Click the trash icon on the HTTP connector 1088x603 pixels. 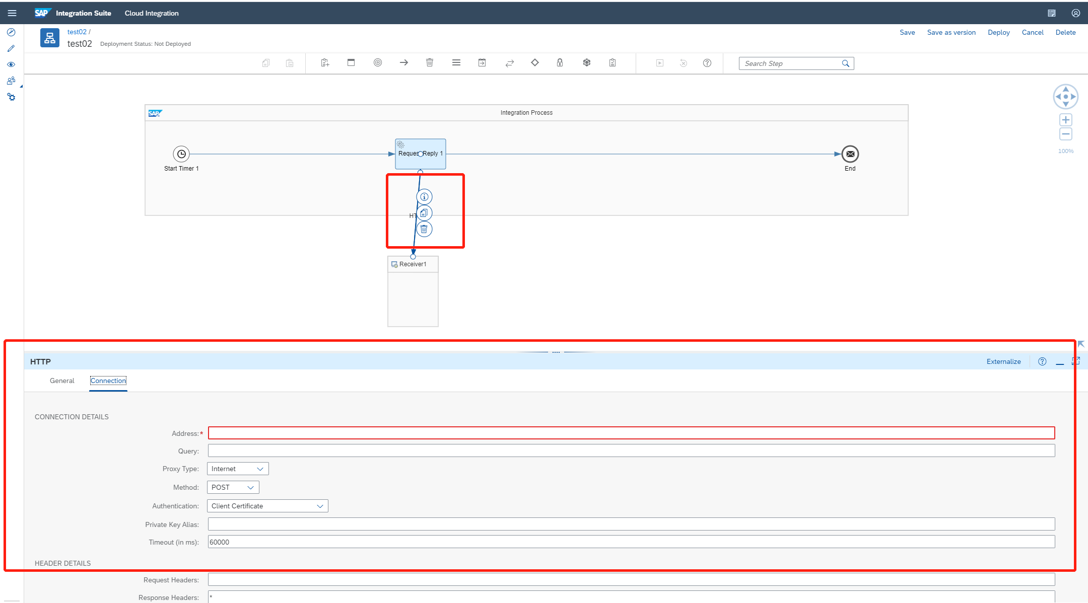pyautogui.click(x=424, y=229)
